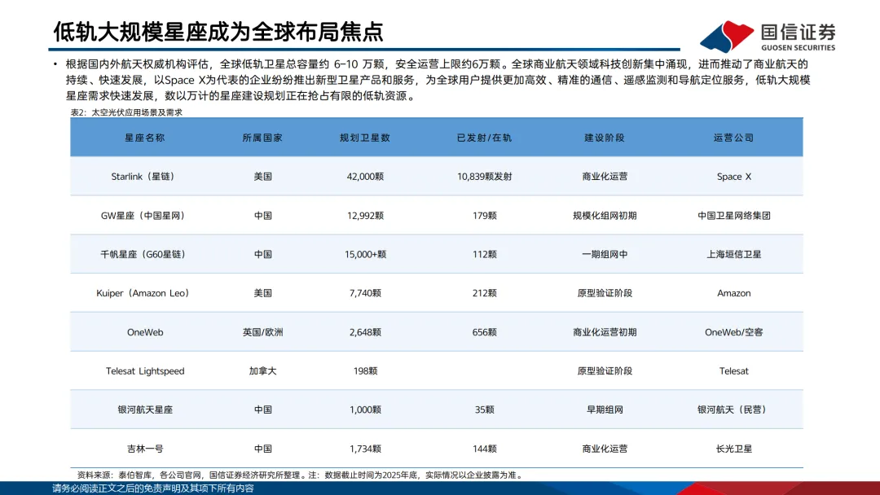Image resolution: width=880 pixels, height=495 pixels.
Task: Select the 一期组网中 cell
Action: (x=605, y=255)
